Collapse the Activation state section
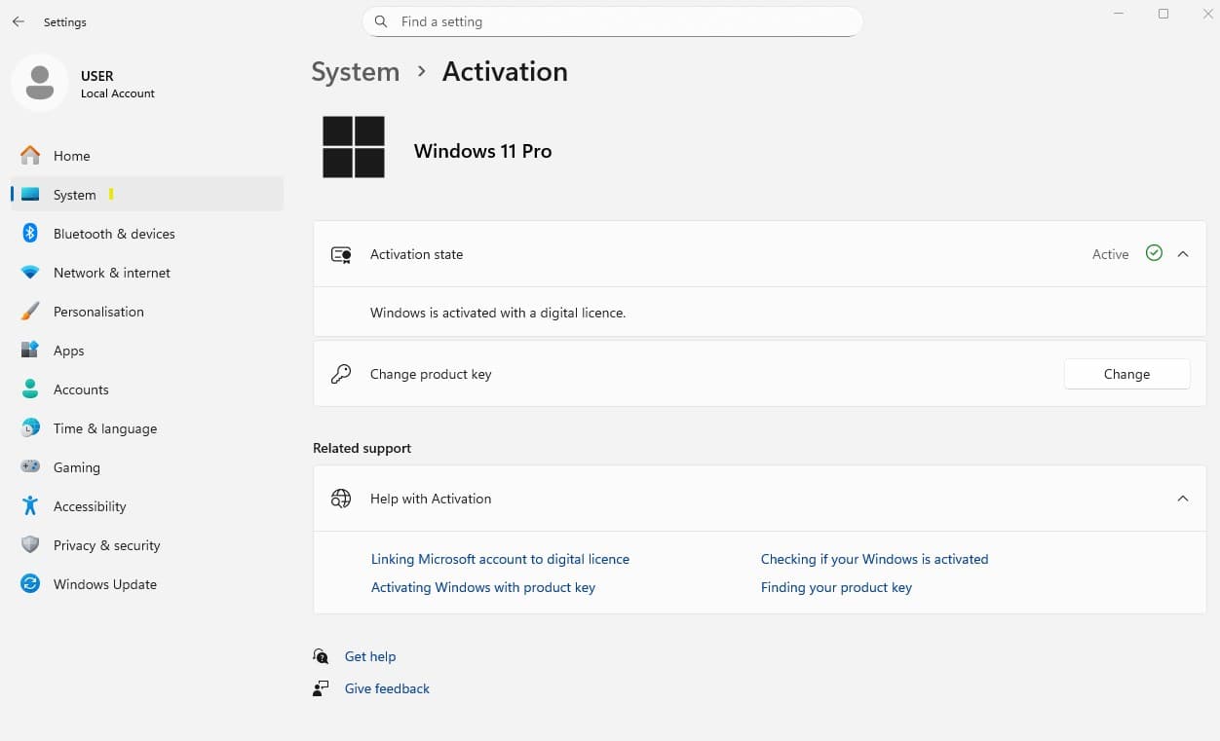1220x741 pixels. (1183, 253)
